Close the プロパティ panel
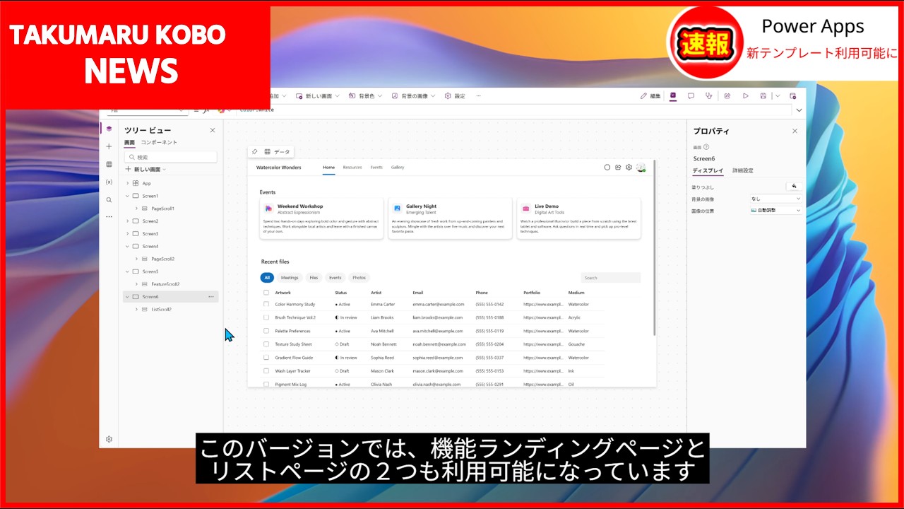 (795, 131)
